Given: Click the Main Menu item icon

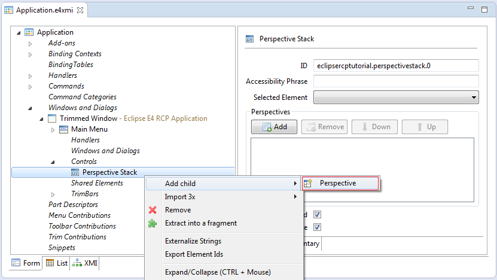Looking at the screenshot, I should click(x=63, y=129).
